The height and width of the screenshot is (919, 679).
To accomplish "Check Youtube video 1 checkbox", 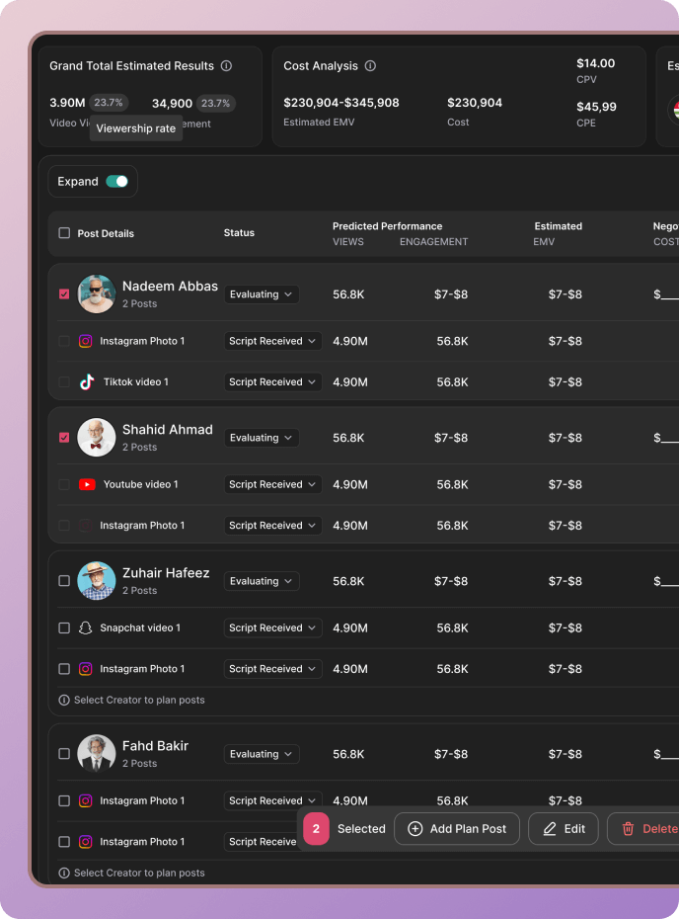I will coord(64,485).
